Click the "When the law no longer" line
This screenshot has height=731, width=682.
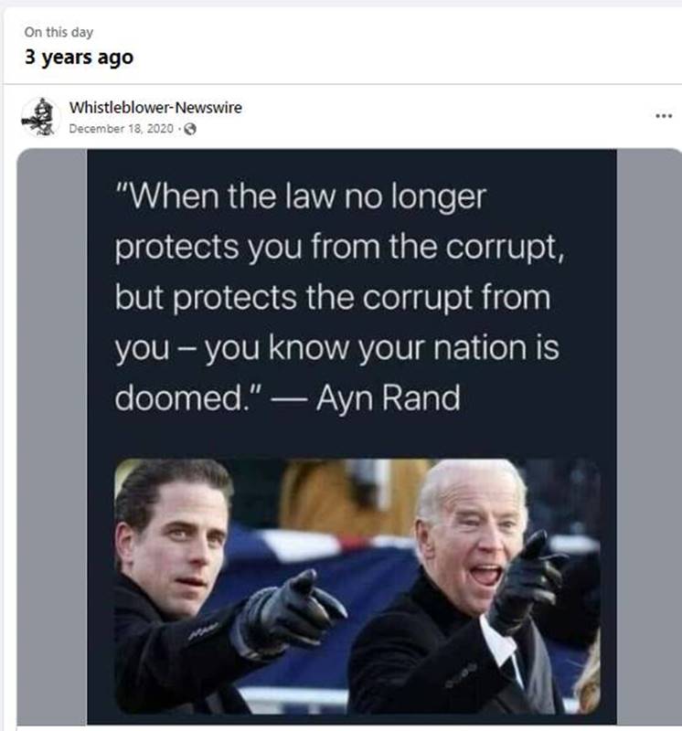[301, 196]
